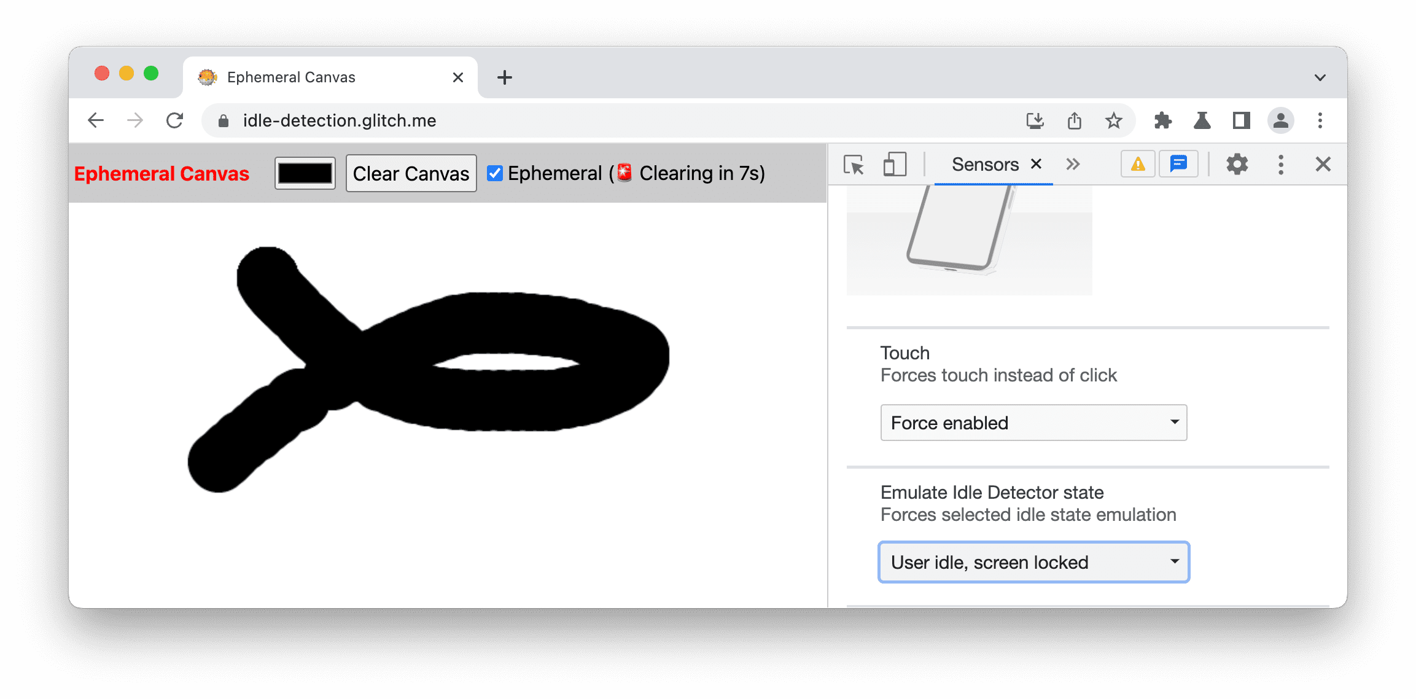The width and height of the screenshot is (1416, 699).
Task: Select the Touch dropdown Force enabled option
Action: (x=1032, y=421)
